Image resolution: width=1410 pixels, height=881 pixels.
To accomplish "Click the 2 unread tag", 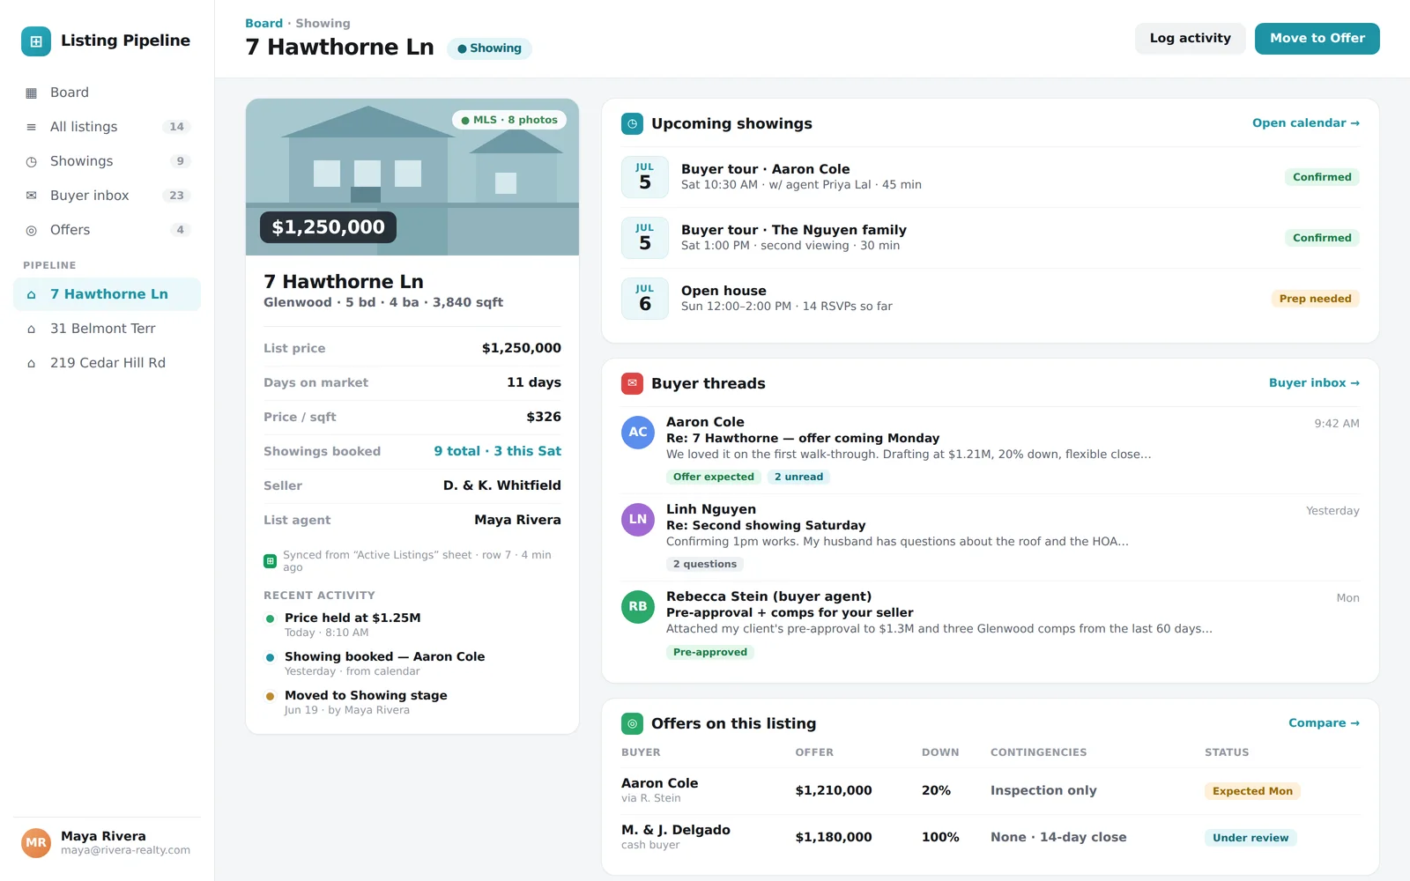I will tap(798, 478).
